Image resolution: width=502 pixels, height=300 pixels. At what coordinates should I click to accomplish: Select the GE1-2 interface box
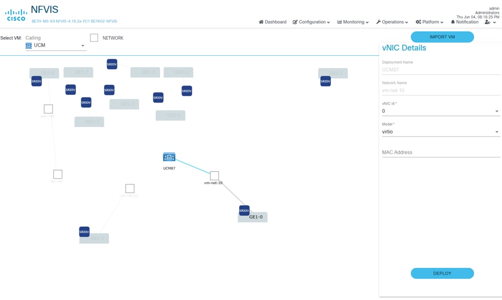[78, 72]
